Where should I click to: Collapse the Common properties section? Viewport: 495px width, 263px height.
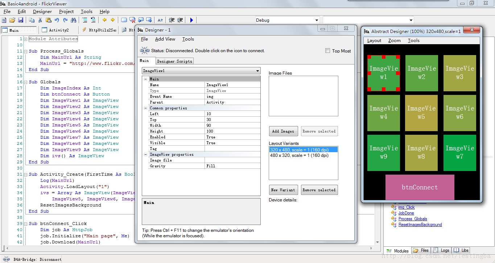(145, 108)
